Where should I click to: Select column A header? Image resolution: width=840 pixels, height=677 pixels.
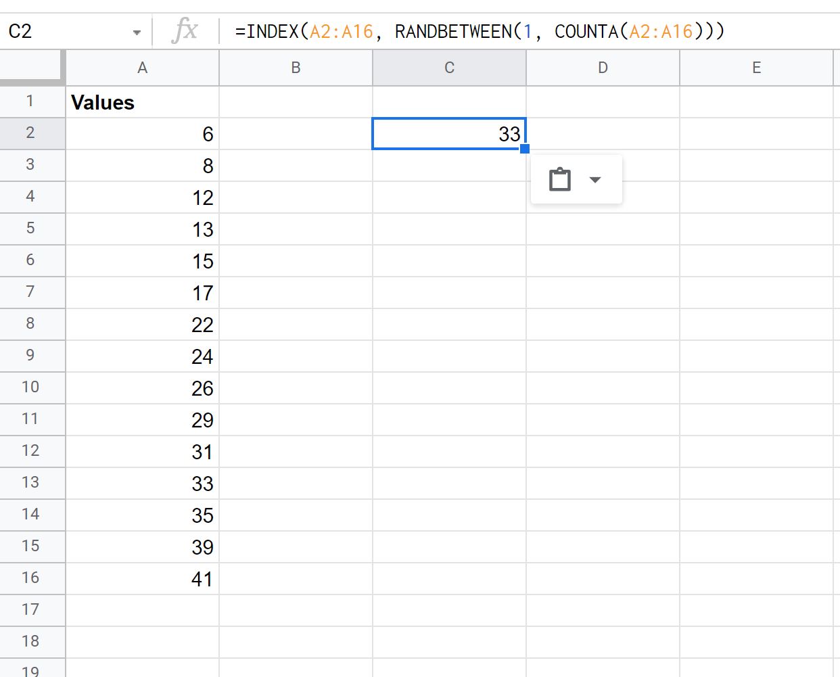142,68
